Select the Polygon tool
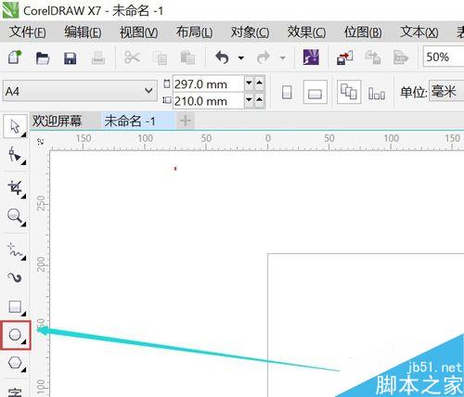 (x=15, y=363)
